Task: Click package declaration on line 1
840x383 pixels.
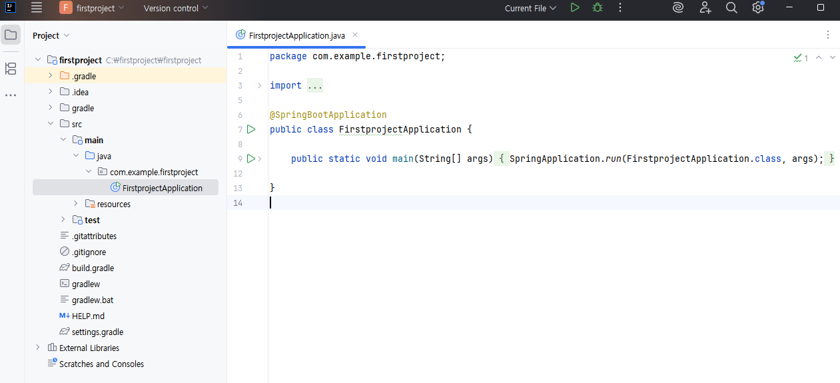Action: pyautogui.click(x=357, y=56)
